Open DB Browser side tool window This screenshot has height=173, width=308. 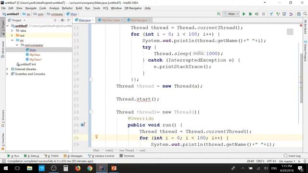[3, 49]
